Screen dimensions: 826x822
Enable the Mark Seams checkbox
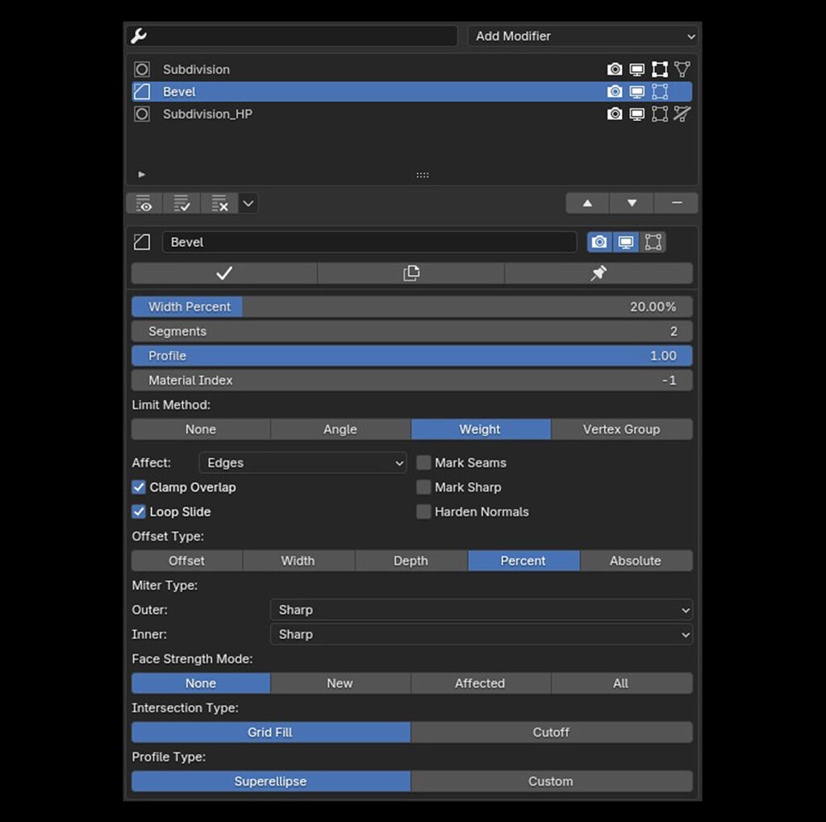point(423,463)
